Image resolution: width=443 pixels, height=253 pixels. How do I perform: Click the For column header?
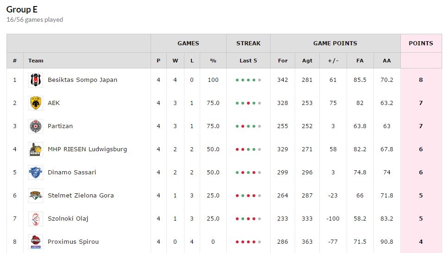[x=283, y=61]
